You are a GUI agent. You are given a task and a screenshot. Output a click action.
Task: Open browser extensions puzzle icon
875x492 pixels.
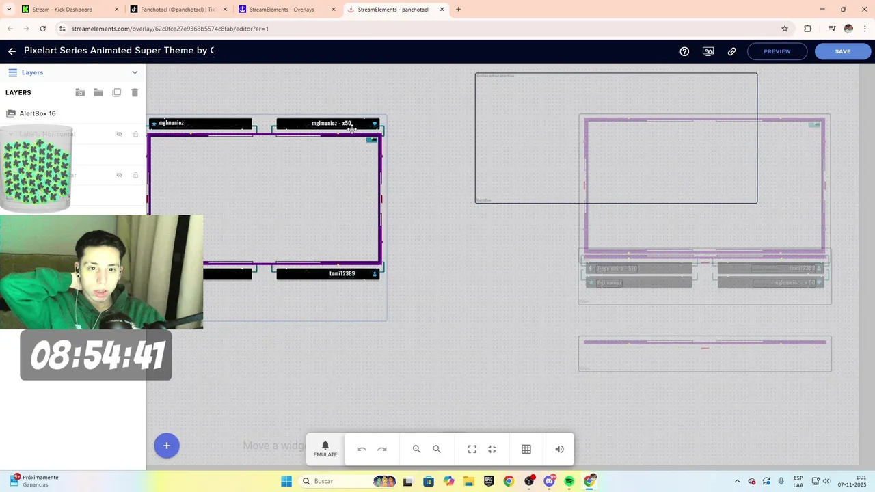tap(808, 29)
